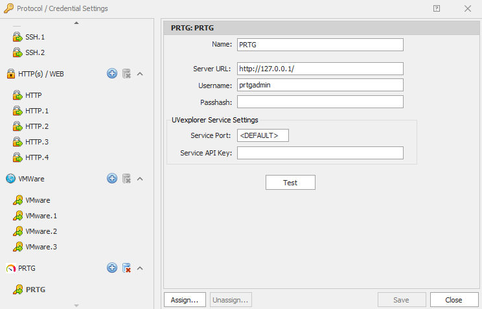Click into the Service API Key field

click(x=320, y=153)
